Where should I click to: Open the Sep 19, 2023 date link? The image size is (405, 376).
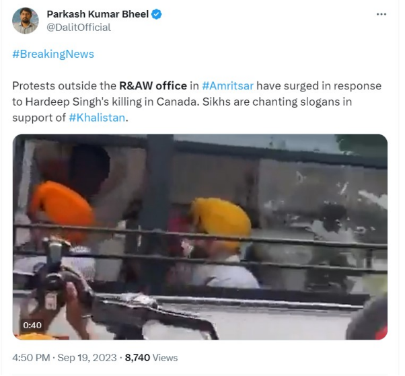tap(87, 358)
